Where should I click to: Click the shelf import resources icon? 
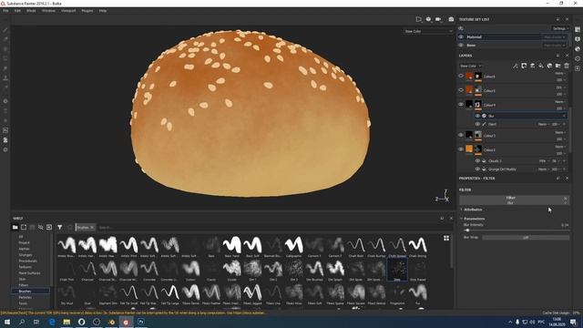pyautogui.click(x=49, y=227)
